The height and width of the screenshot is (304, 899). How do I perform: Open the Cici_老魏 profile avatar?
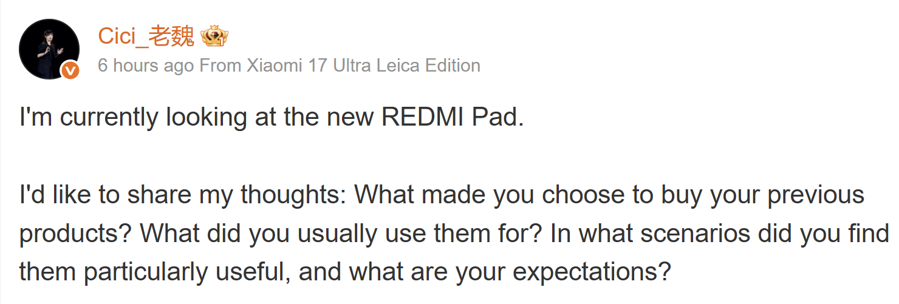(x=49, y=49)
